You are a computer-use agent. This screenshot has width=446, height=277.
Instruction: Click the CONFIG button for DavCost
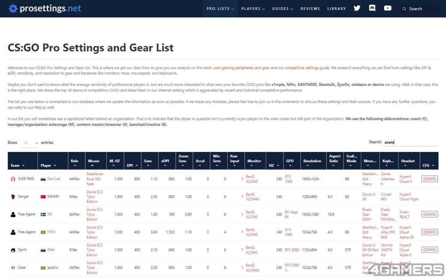click(x=430, y=179)
